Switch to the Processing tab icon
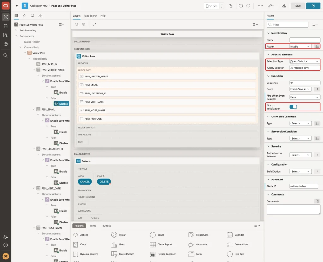Image resolution: width=323 pixels, height=262 pixels. (x=32, y=16)
